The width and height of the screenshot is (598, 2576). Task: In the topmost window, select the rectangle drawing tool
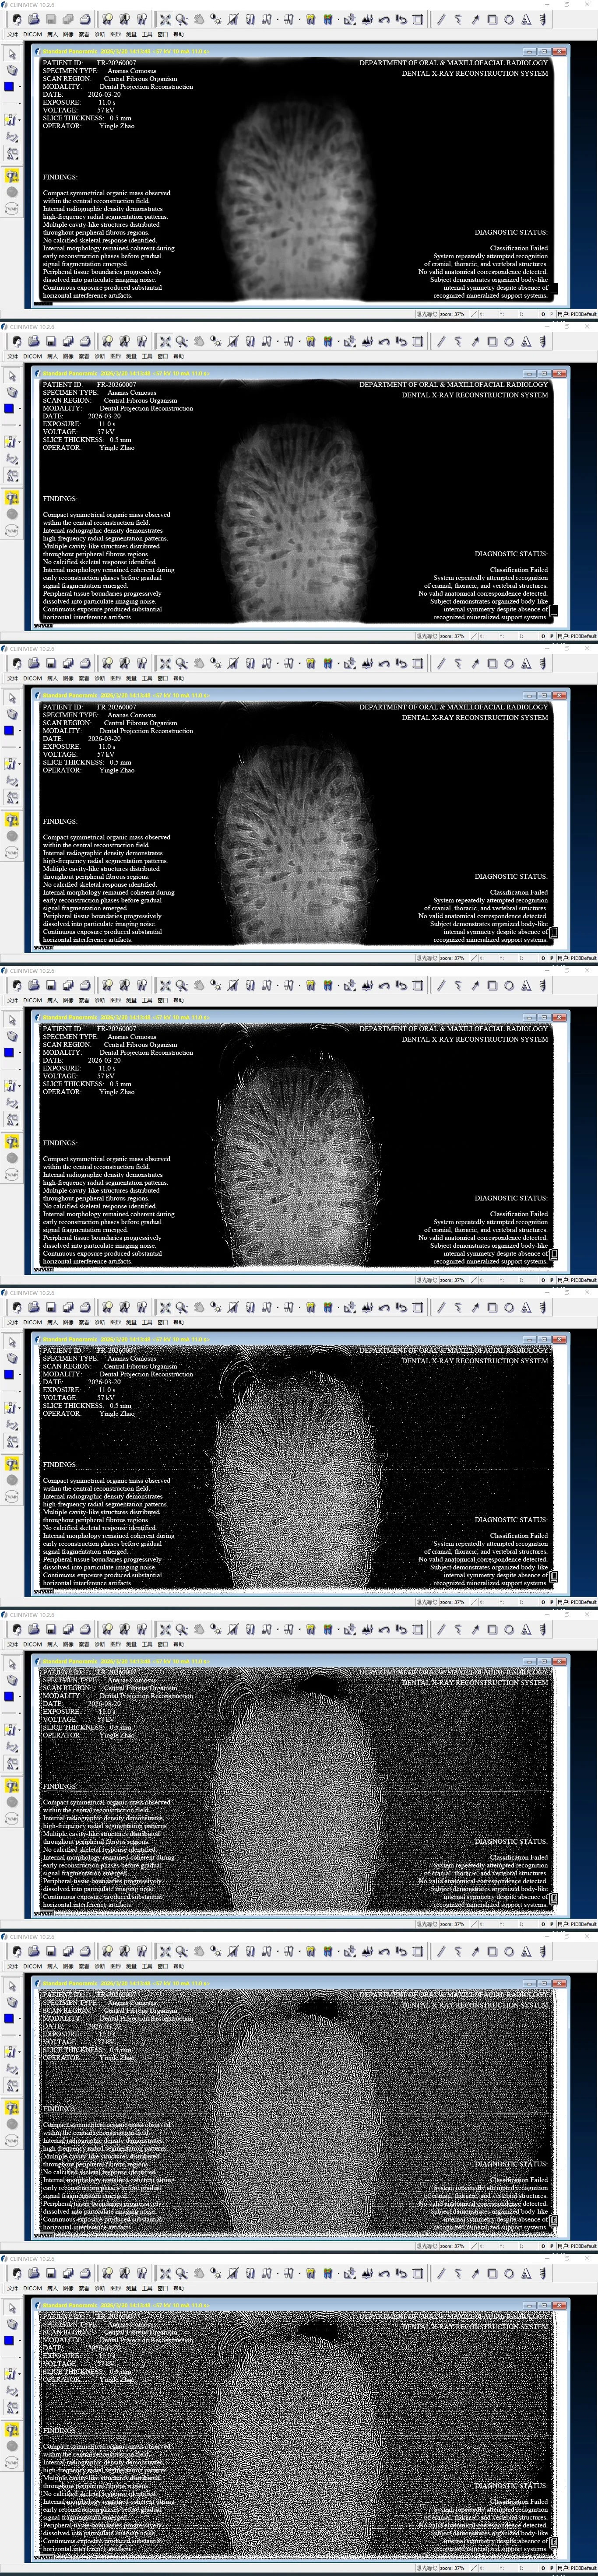tap(492, 19)
